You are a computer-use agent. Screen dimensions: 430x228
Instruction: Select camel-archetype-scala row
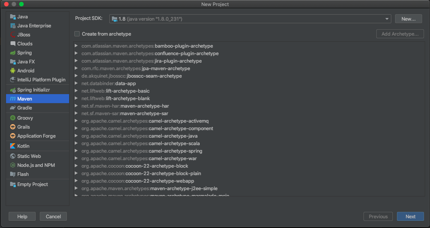[x=249, y=143]
